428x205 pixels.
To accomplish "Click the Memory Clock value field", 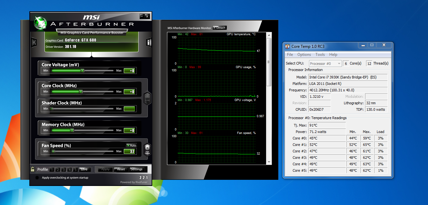I will (129, 130).
